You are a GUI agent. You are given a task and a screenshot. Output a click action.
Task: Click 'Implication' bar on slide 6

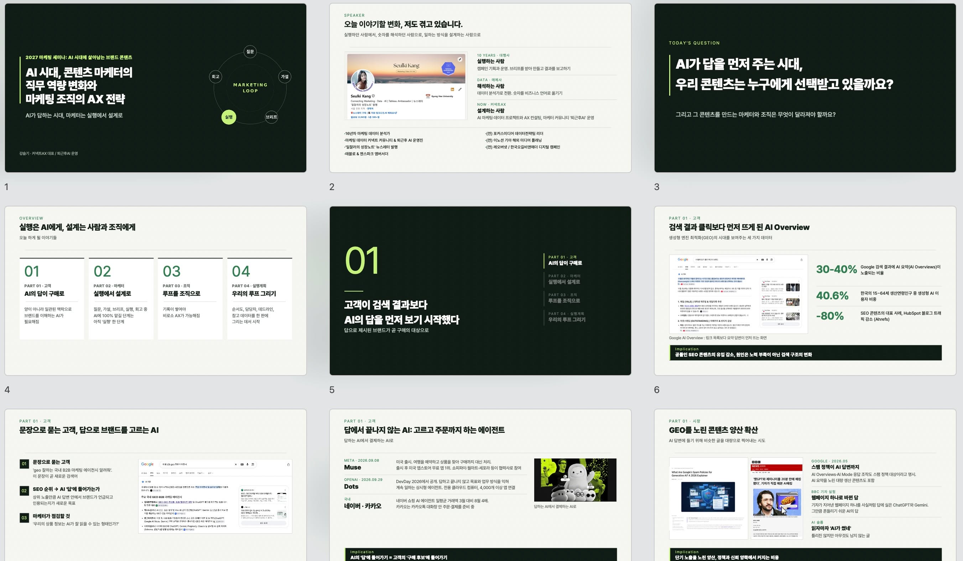[806, 352]
